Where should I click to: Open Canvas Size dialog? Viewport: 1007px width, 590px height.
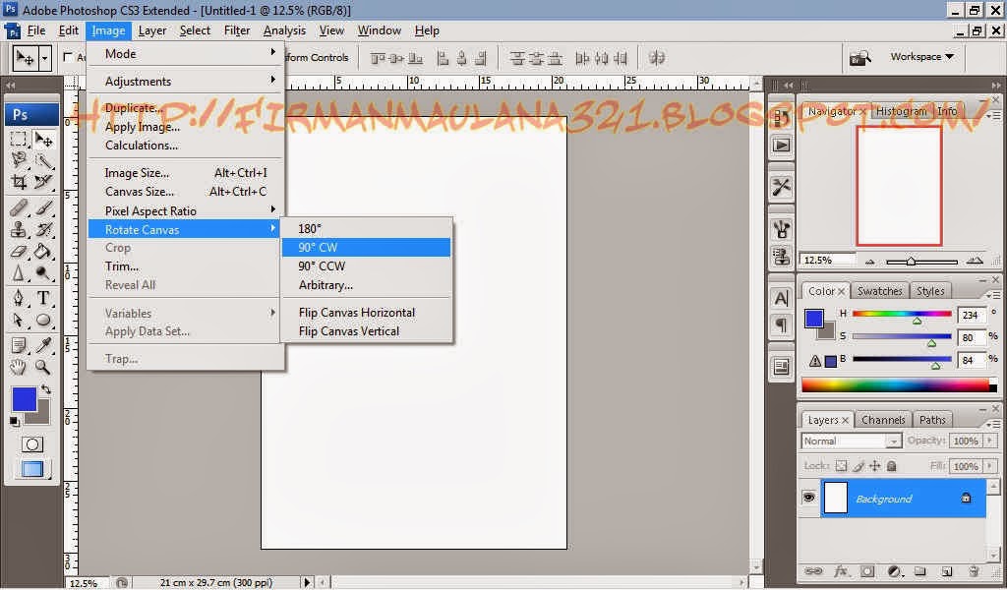pos(185,192)
